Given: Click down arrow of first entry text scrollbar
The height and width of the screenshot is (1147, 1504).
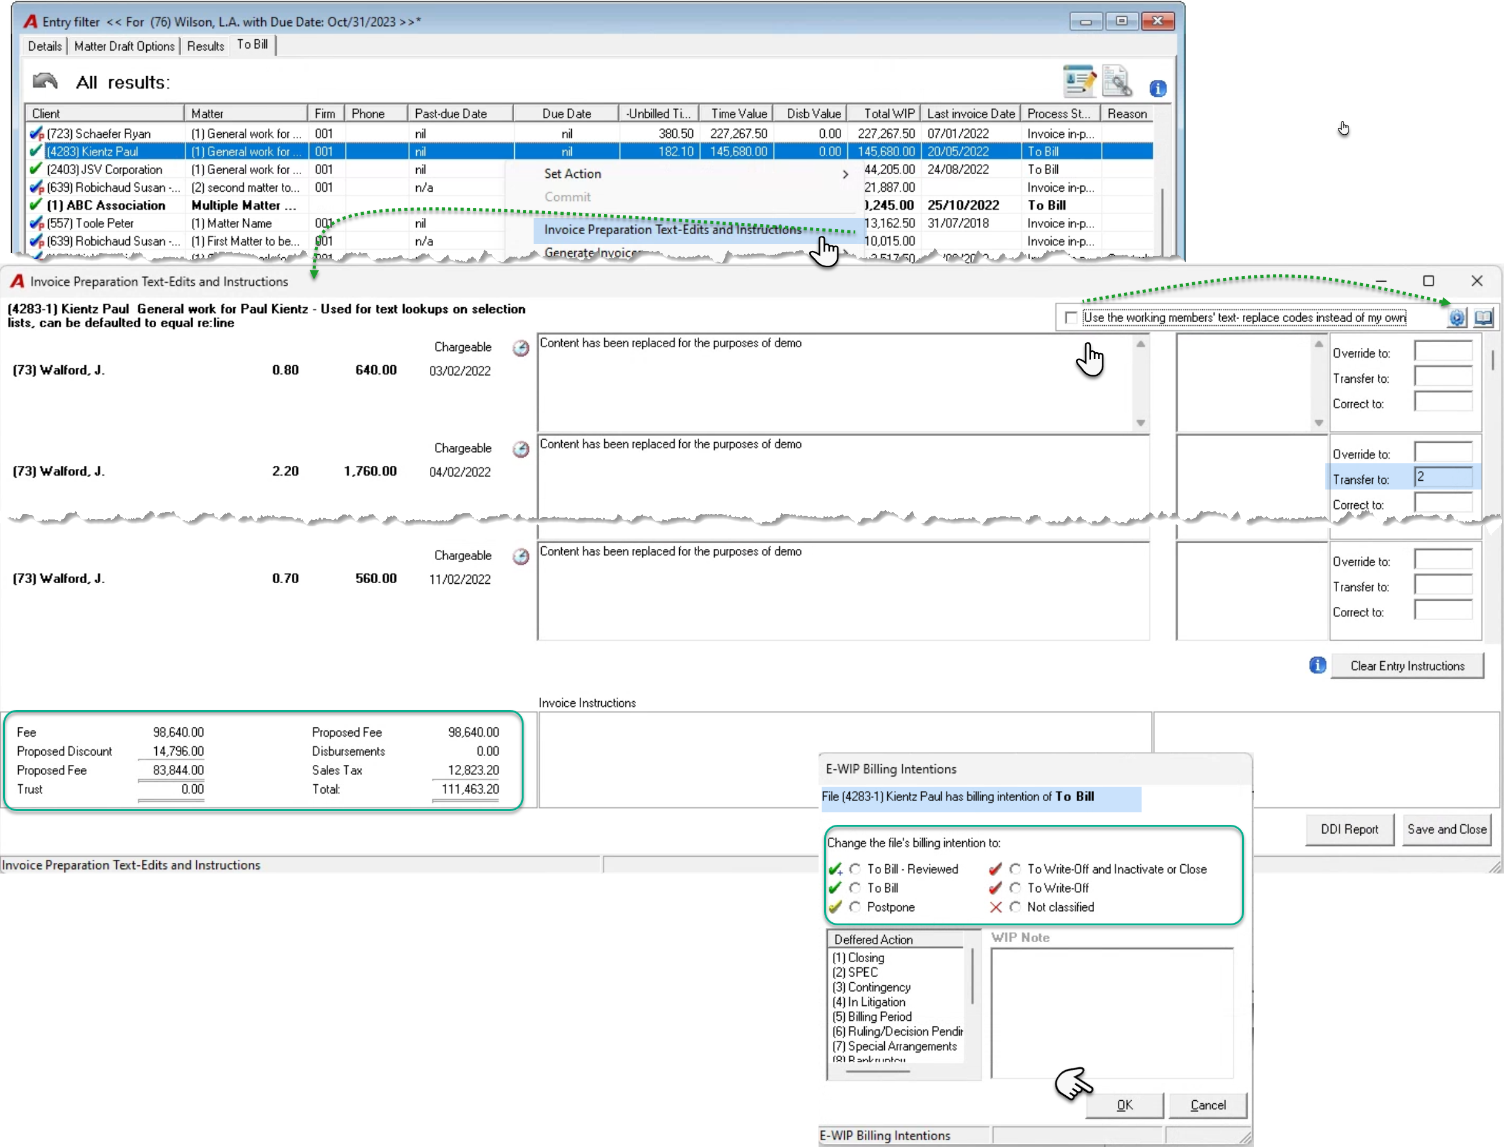Looking at the screenshot, I should pyautogui.click(x=1140, y=423).
